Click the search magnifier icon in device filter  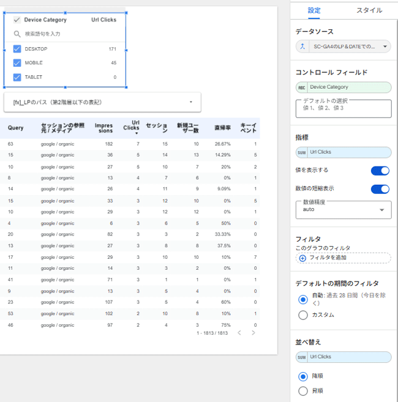tap(17, 34)
